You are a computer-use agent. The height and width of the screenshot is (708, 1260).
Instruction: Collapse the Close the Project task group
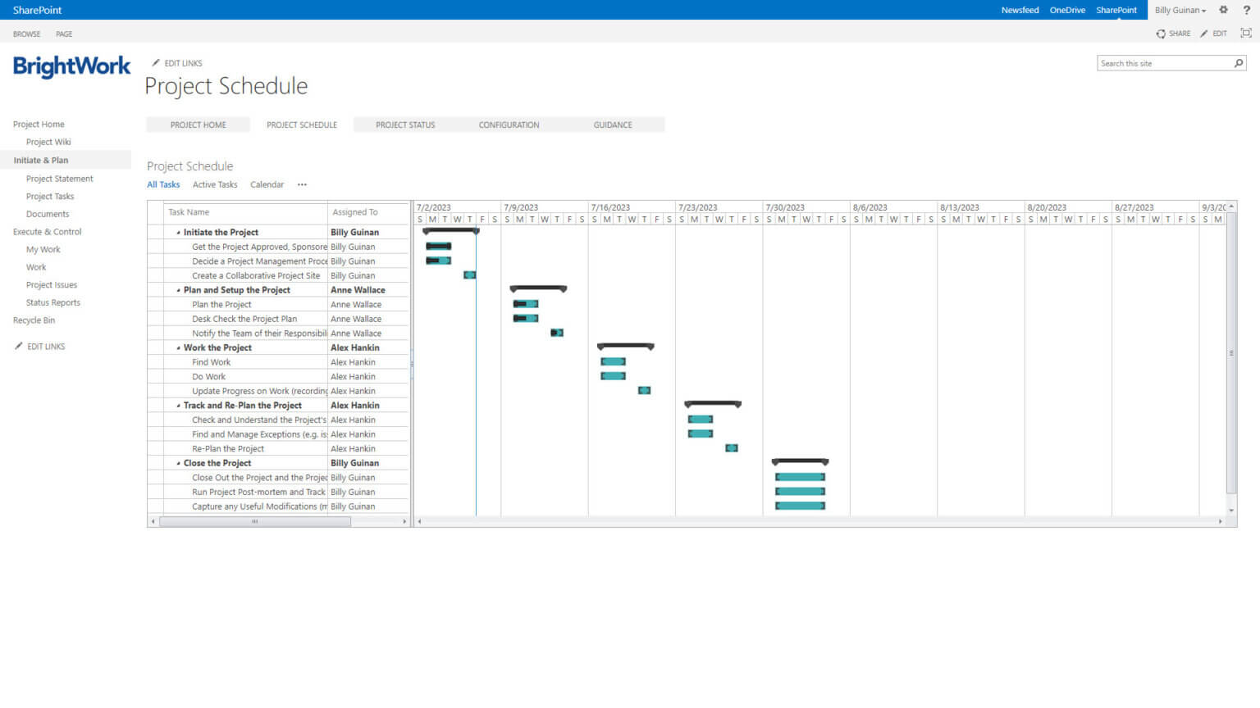point(177,463)
